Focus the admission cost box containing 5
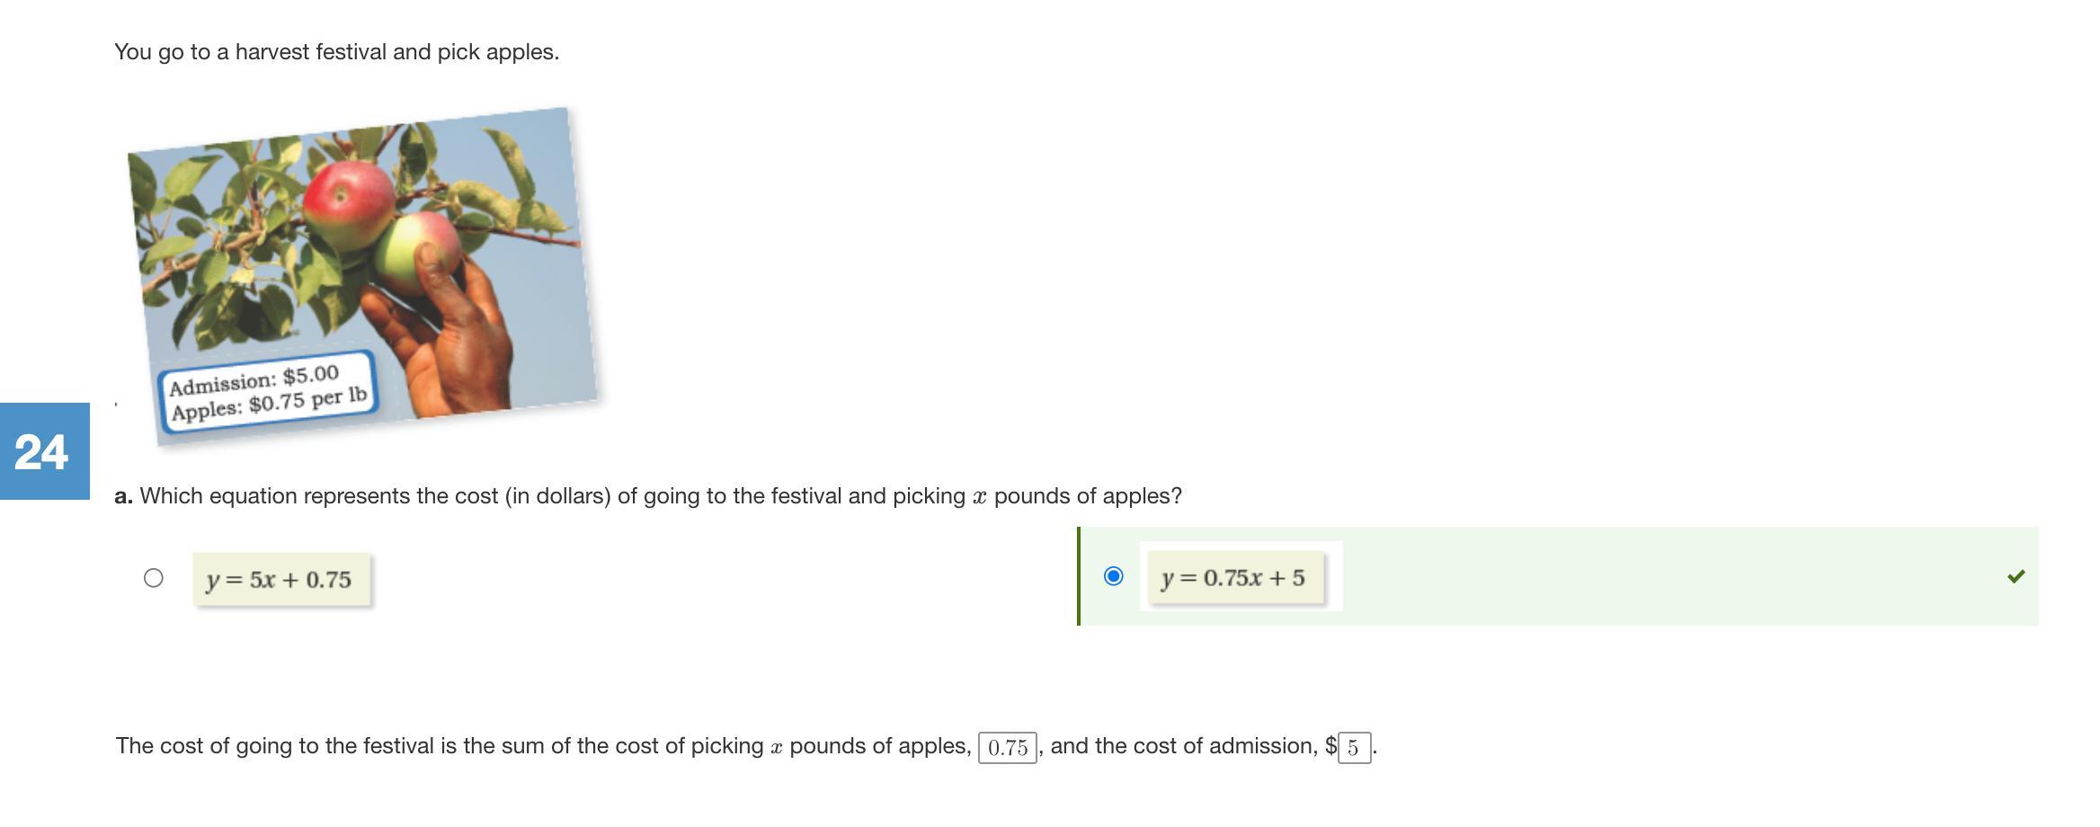 pos(1354,747)
